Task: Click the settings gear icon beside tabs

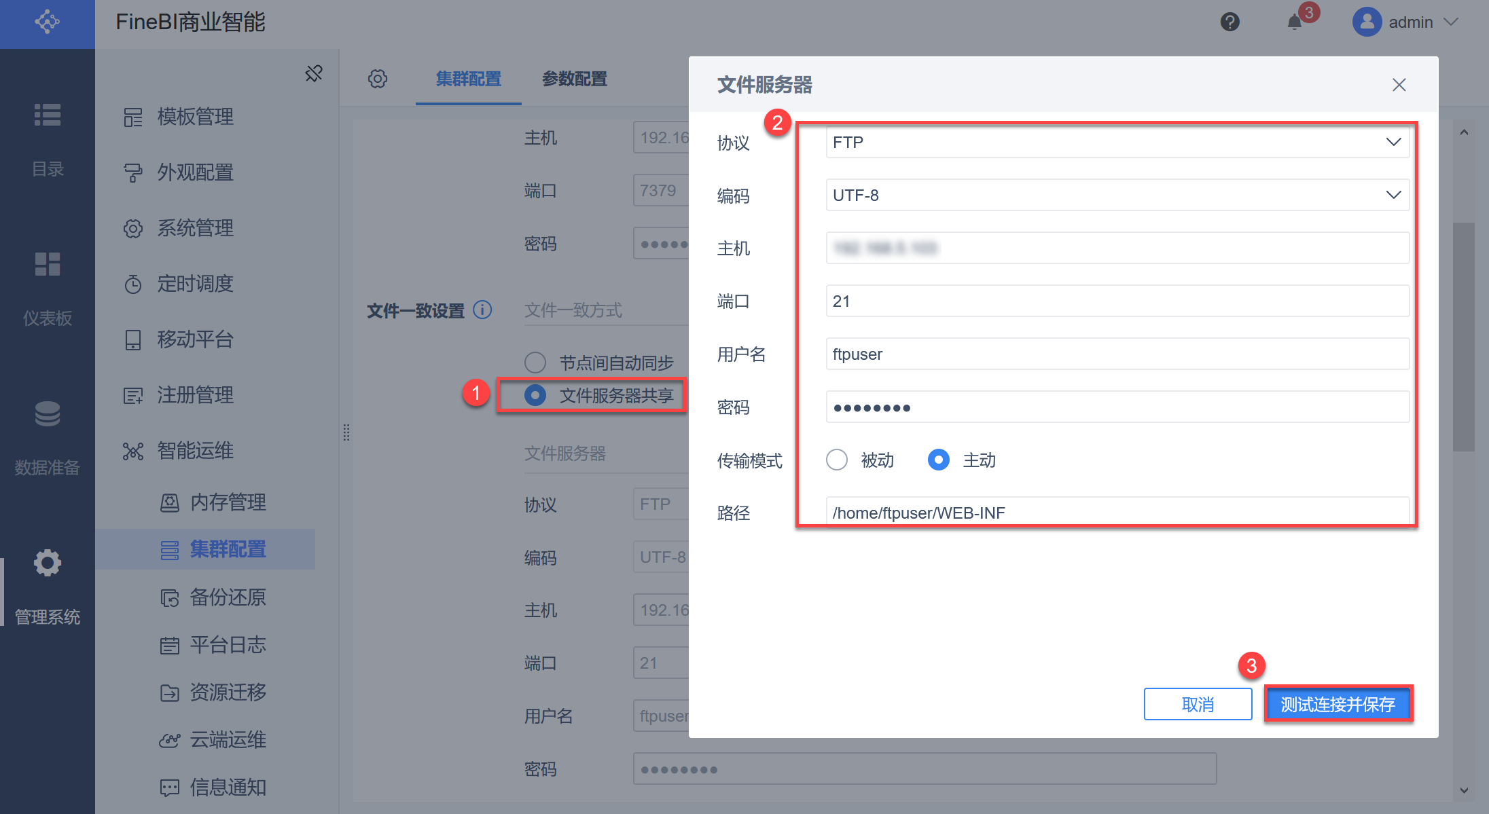Action: 378,79
